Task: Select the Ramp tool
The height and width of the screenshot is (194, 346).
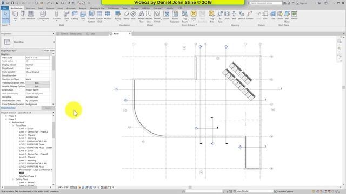Action: coord(126,16)
